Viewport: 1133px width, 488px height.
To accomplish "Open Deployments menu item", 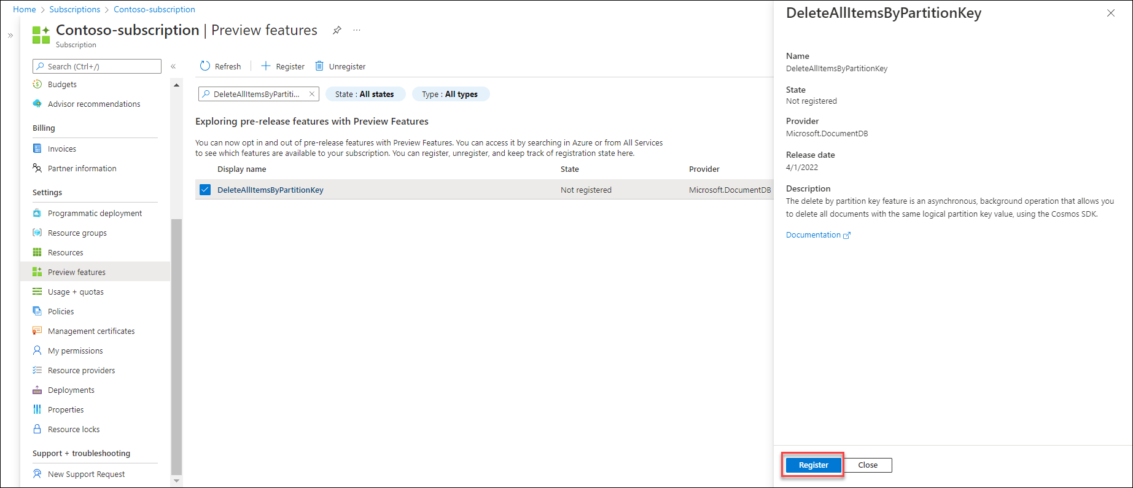I will tap(95, 390).
